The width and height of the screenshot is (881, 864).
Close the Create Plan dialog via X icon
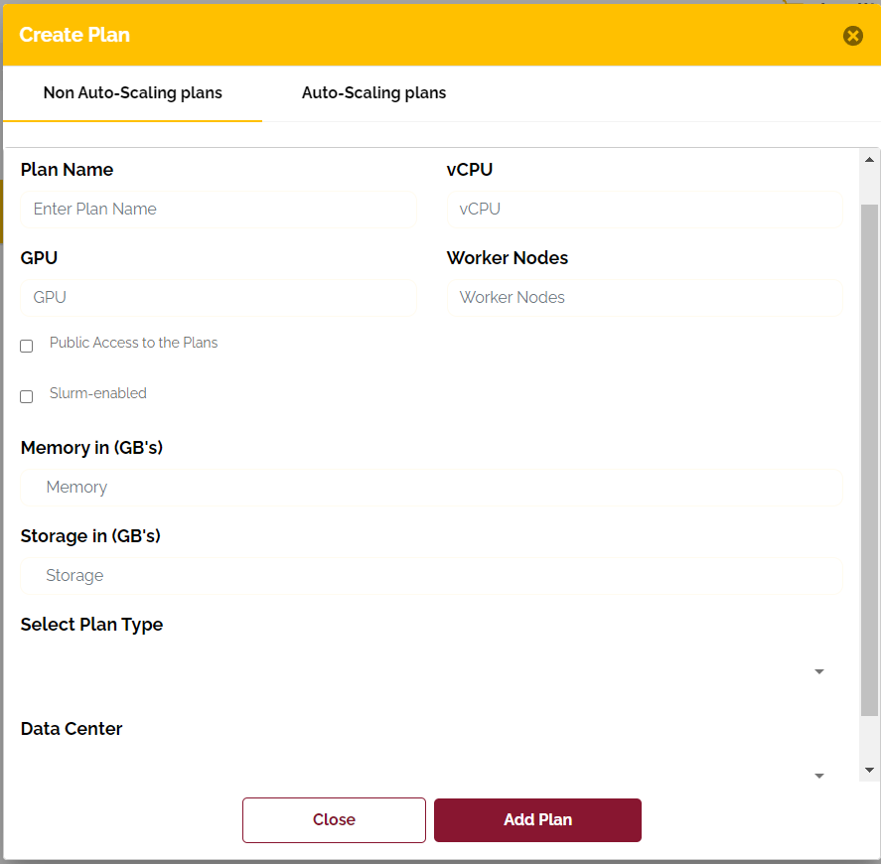(852, 36)
